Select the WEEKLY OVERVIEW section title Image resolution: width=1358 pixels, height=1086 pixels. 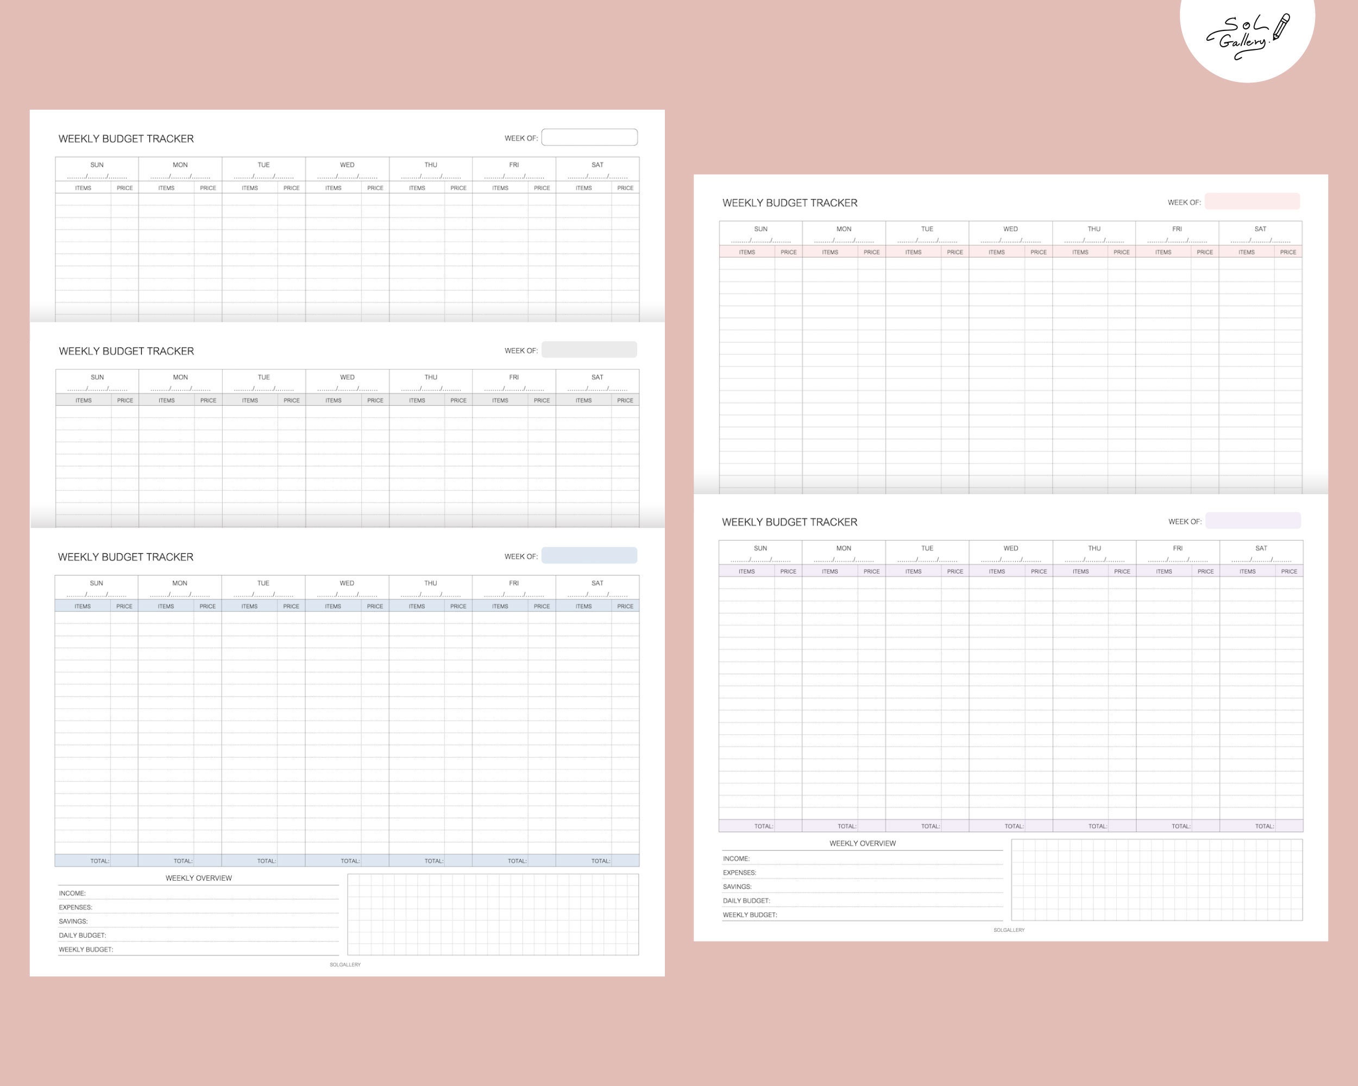pyautogui.click(x=198, y=877)
